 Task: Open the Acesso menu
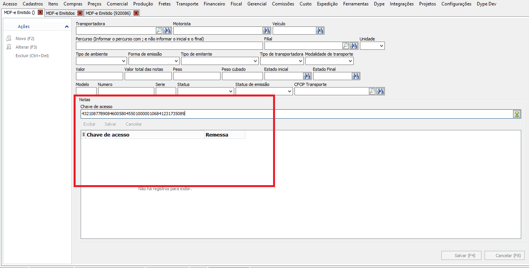coord(10,4)
